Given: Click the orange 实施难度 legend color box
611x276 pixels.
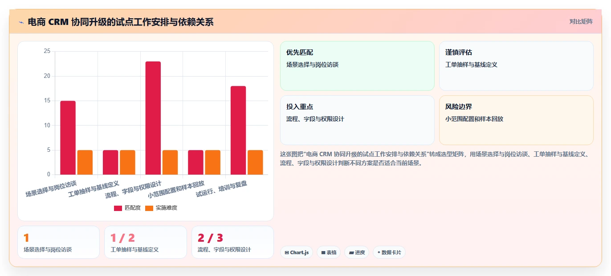Looking at the screenshot, I should [x=149, y=208].
